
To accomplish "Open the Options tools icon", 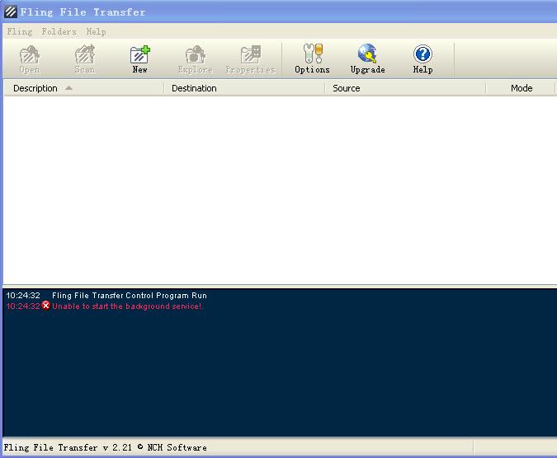I will (x=312, y=58).
